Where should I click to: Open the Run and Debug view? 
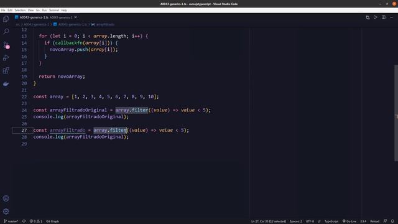[6, 58]
